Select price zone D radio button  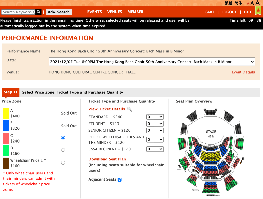coord(63,150)
